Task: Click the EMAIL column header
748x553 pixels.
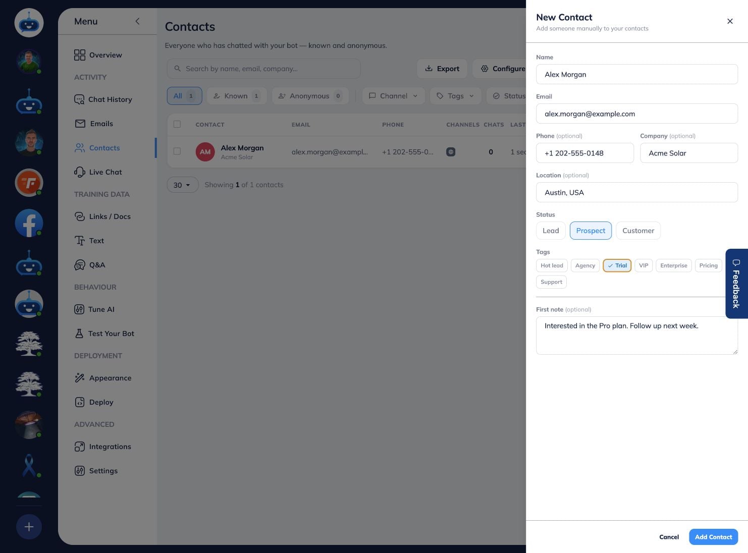Action: [x=301, y=125]
